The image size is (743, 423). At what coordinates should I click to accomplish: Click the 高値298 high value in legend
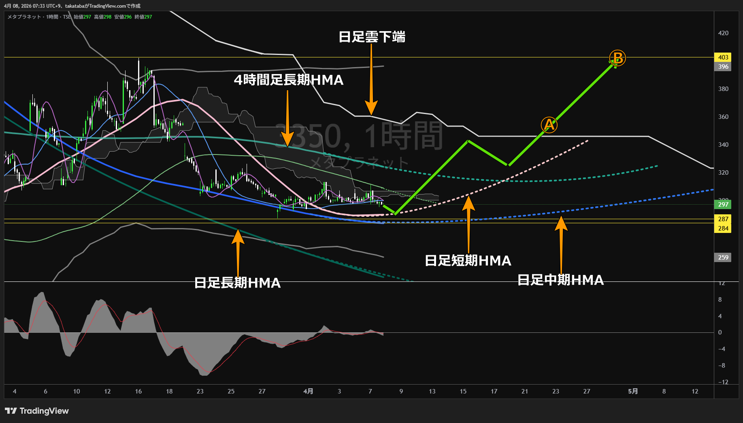point(103,17)
